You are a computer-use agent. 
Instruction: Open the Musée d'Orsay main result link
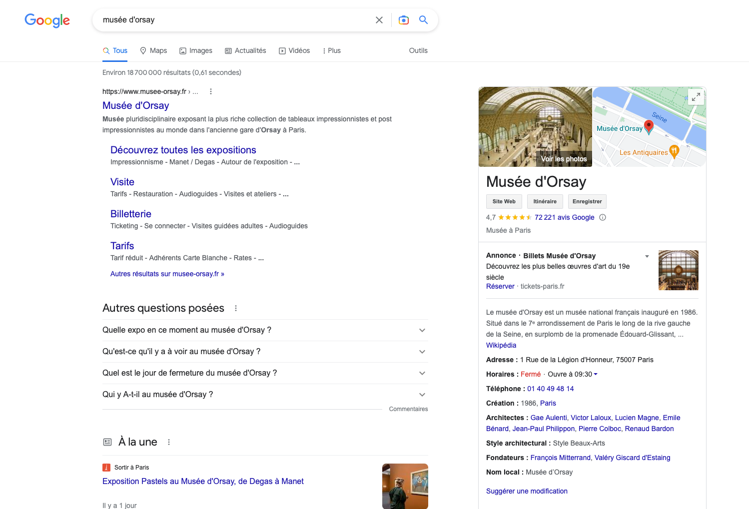click(135, 105)
